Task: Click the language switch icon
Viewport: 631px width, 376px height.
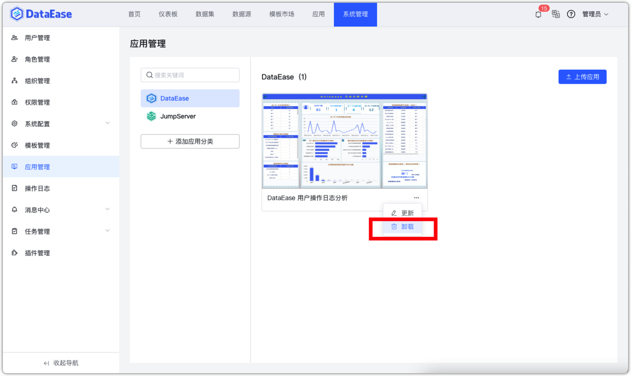Action: (556, 14)
